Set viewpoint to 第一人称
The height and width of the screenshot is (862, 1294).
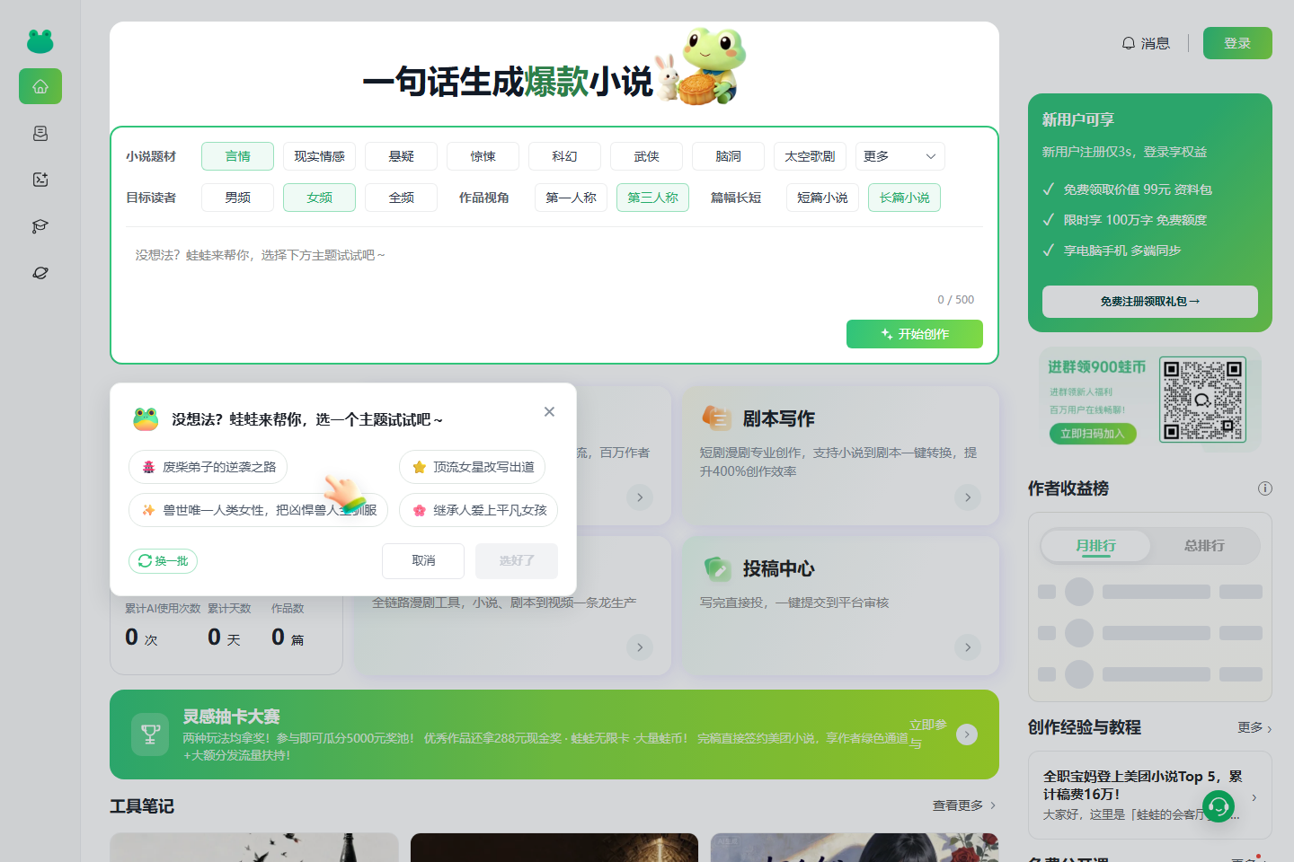[x=572, y=198]
